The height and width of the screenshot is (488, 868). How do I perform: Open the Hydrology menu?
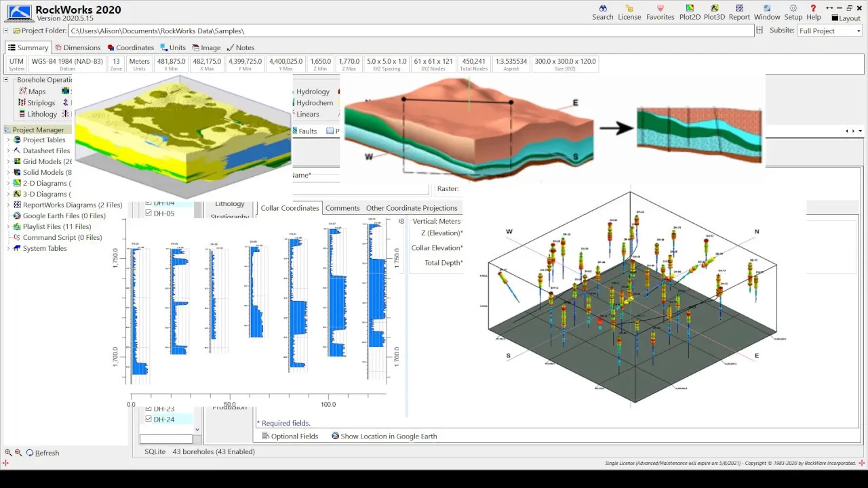click(x=313, y=91)
